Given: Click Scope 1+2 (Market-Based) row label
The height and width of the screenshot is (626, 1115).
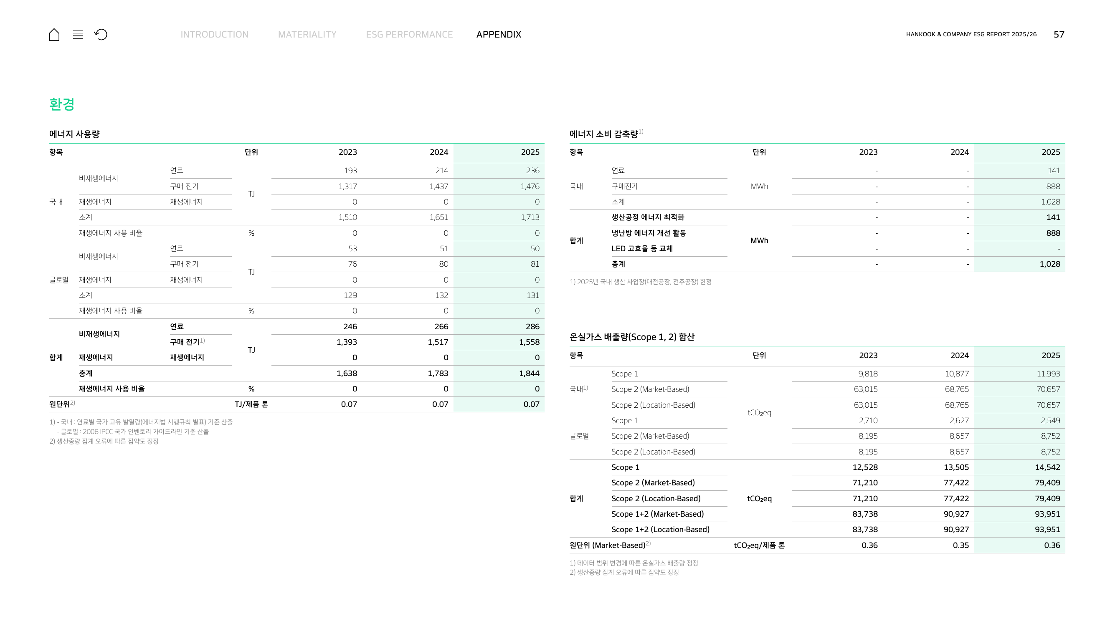Looking at the screenshot, I should 657,513.
